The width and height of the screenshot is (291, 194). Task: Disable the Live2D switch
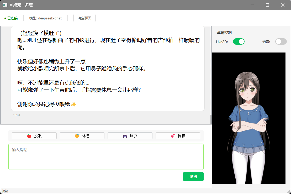239,41
